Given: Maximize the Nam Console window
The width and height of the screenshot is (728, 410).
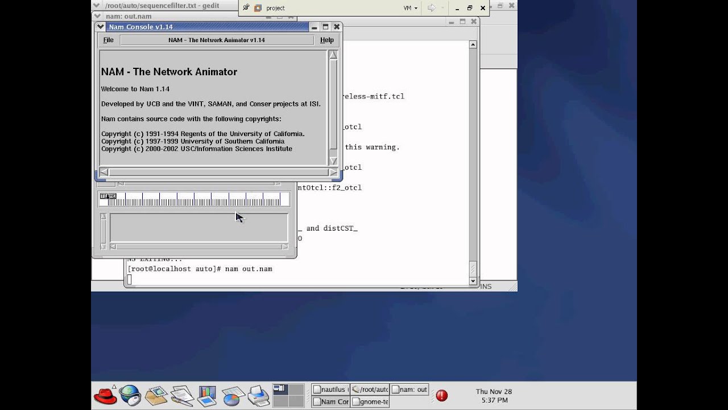Looking at the screenshot, I should [x=325, y=27].
